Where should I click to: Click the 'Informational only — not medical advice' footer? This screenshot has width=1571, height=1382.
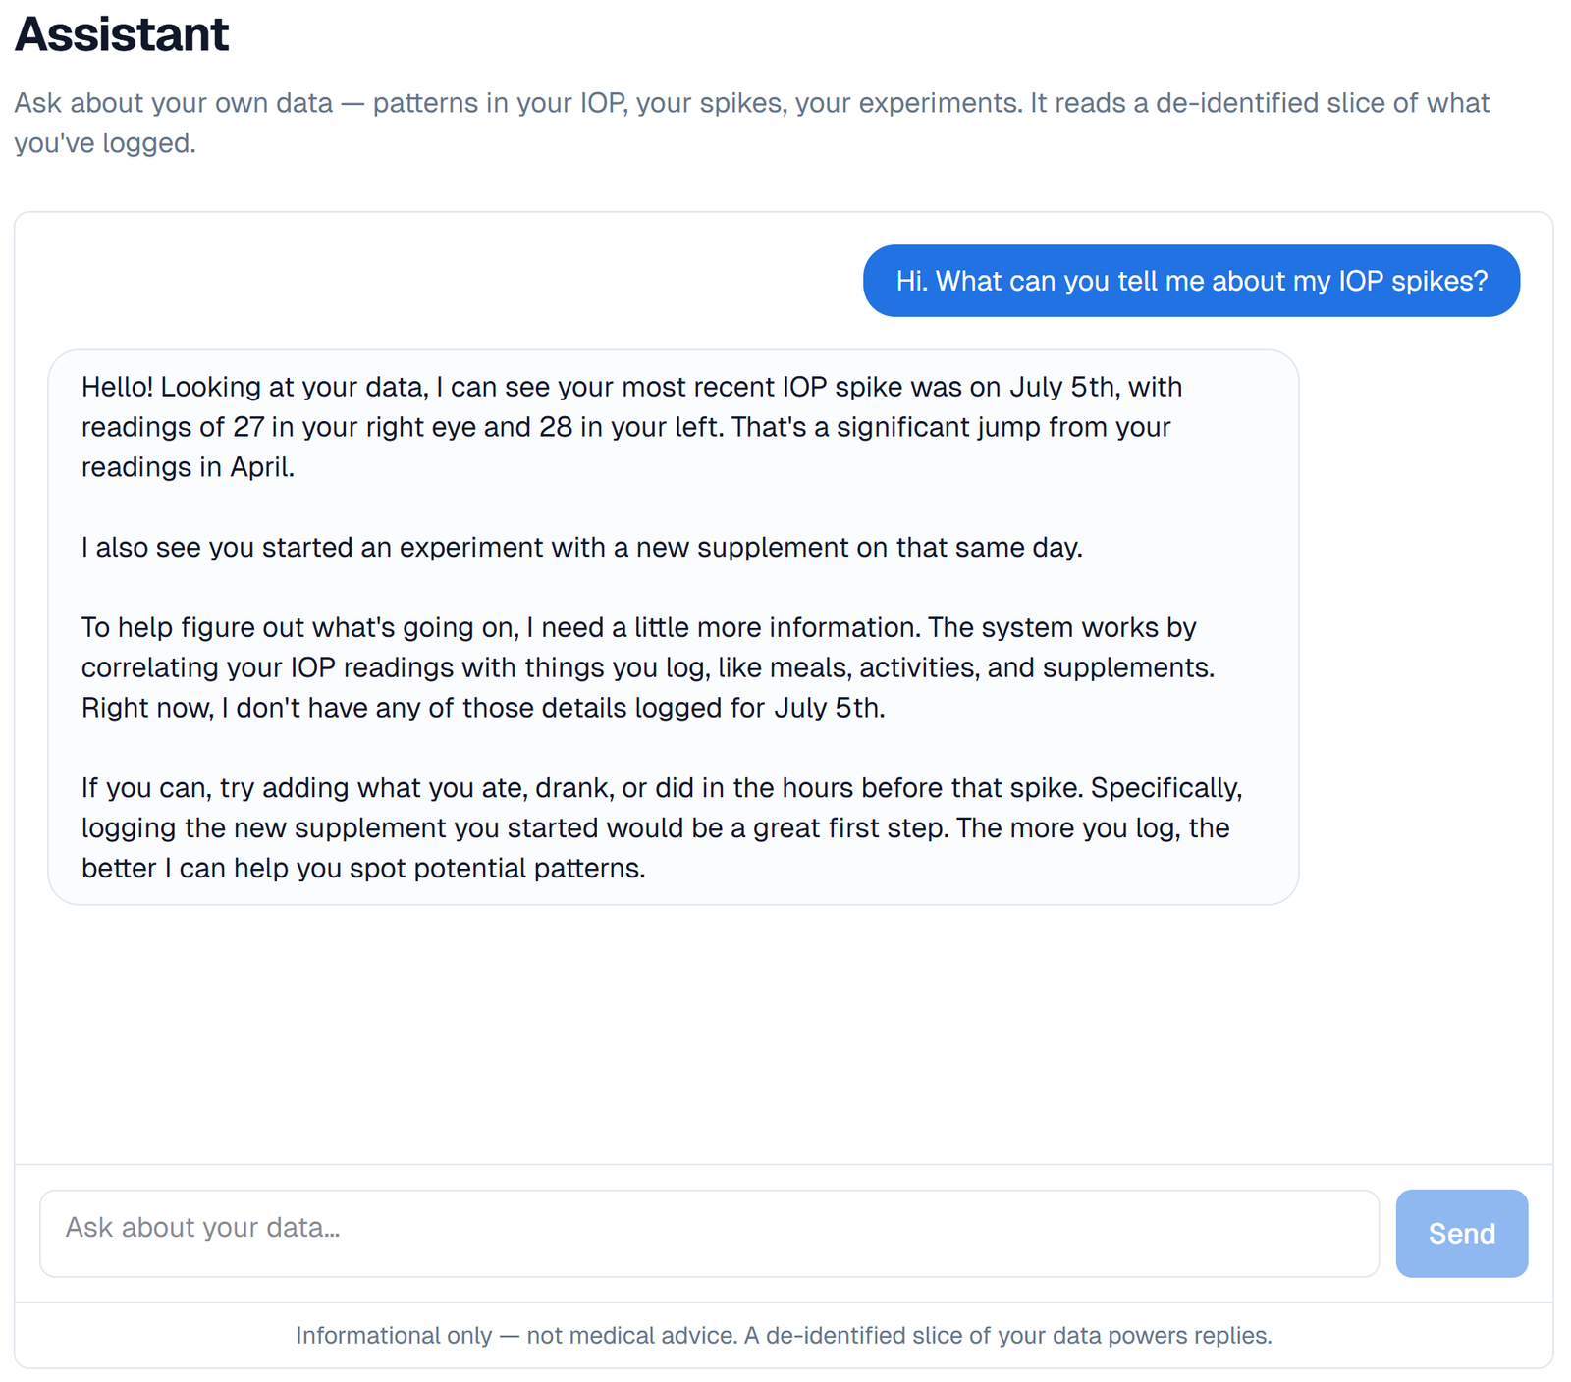(784, 1335)
